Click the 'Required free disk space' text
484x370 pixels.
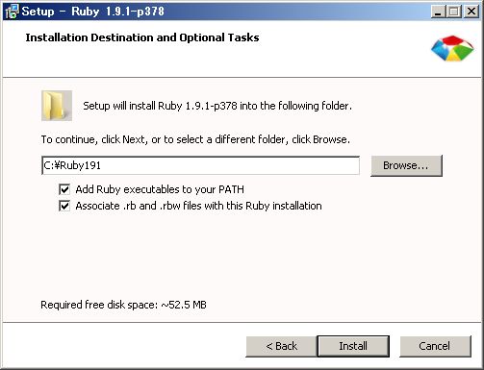[x=123, y=305]
